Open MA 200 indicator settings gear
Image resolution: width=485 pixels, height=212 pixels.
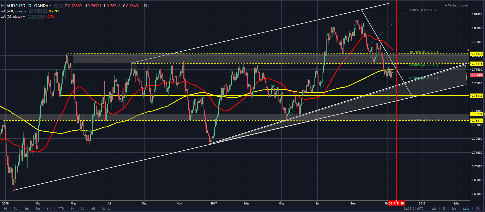point(36,11)
